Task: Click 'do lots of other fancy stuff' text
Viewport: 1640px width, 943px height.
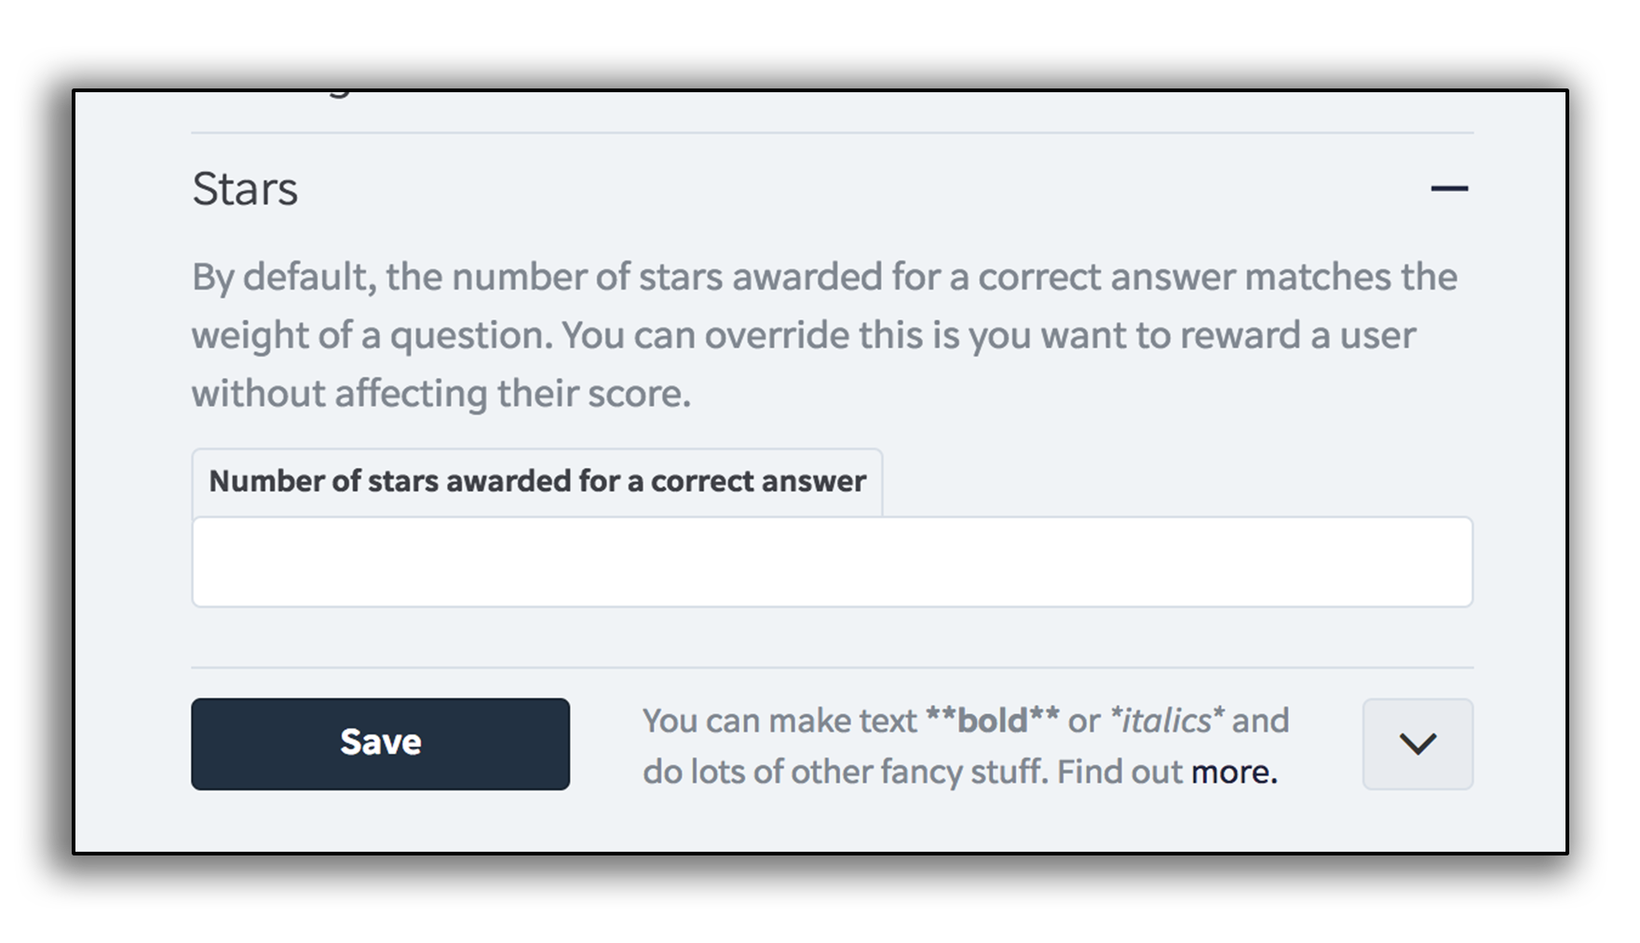Action: click(844, 772)
